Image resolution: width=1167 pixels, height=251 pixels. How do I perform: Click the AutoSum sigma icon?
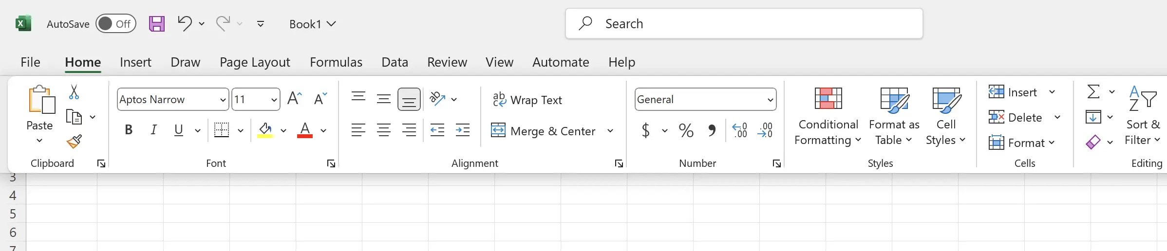coord(1093,92)
